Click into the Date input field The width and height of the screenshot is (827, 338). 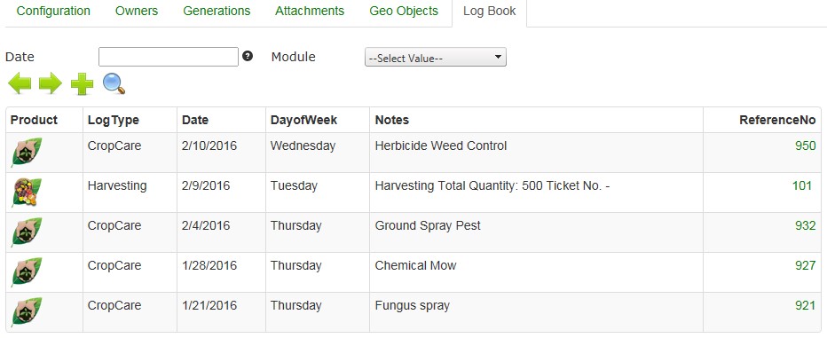(x=169, y=57)
